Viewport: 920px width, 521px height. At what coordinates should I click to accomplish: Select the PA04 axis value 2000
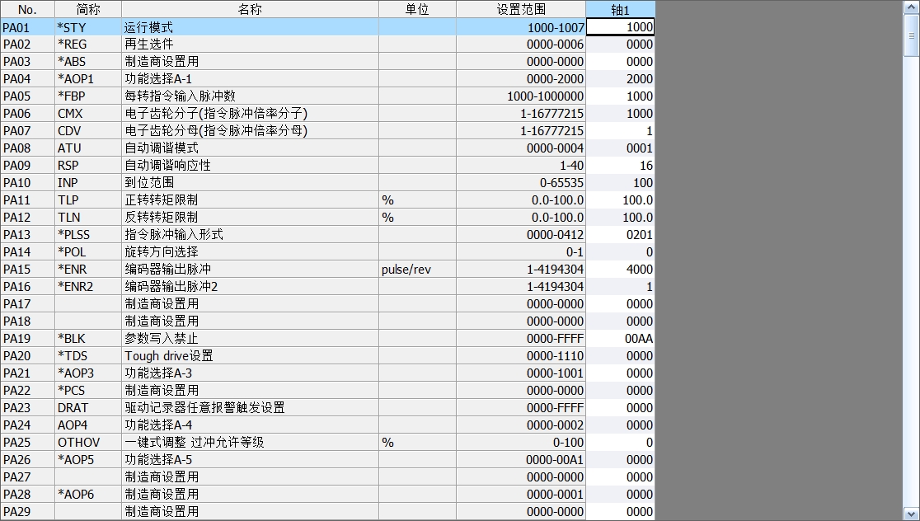[621, 78]
